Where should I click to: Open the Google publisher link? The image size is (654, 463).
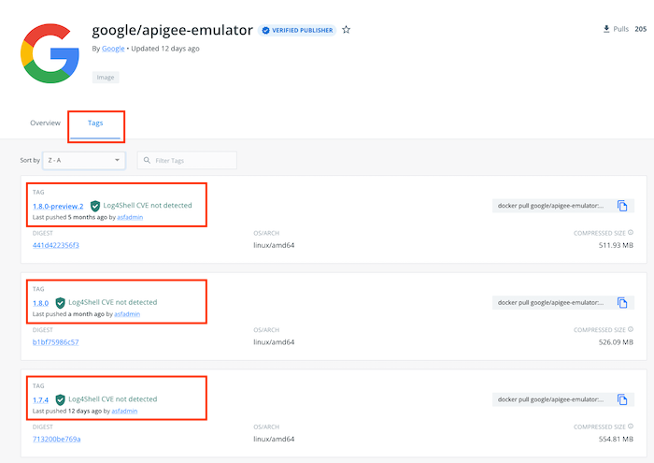[112, 49]
